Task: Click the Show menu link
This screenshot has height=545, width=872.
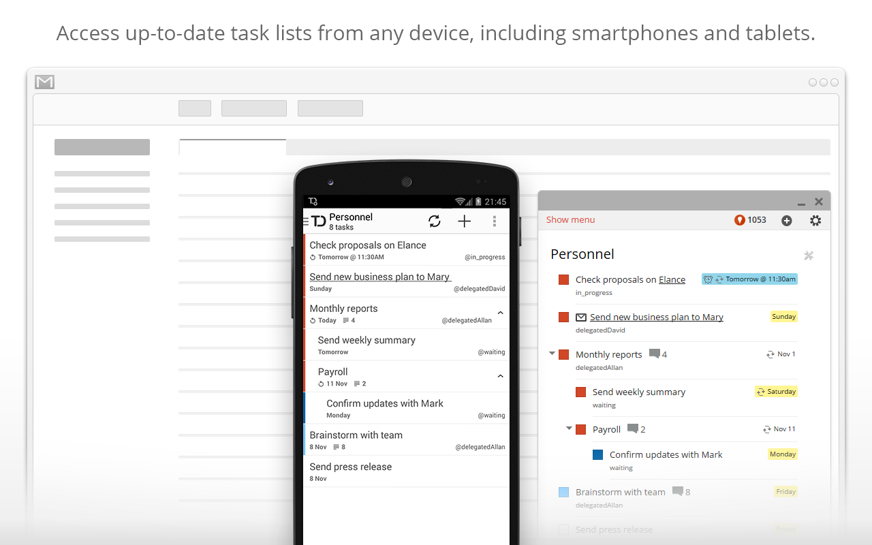Action: 570,219
